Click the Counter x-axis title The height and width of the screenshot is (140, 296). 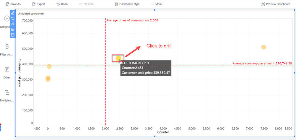point(163,132)
